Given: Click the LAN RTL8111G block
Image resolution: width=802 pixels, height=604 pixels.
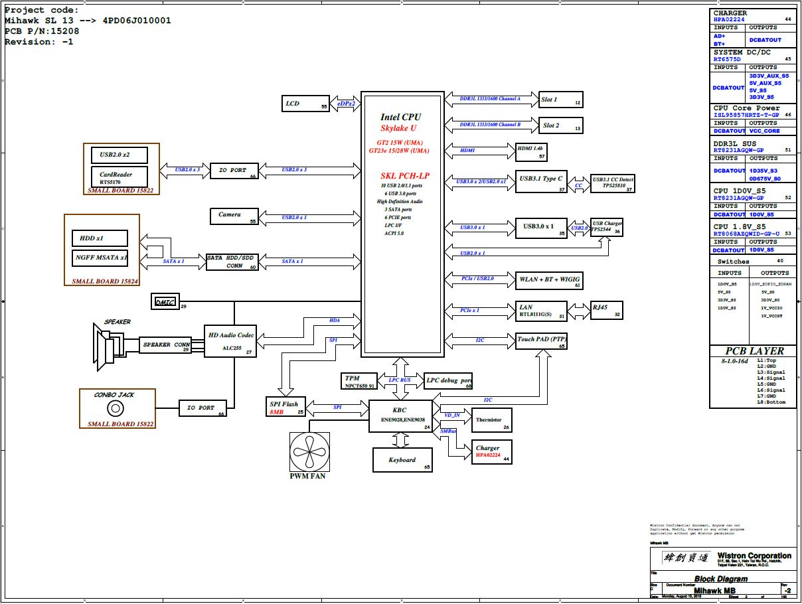Looking at the screenshot, I should tap(541, 311).
